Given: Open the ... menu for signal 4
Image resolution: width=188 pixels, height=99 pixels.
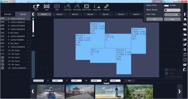Looking at the screenshot, I should pos(28,29).
